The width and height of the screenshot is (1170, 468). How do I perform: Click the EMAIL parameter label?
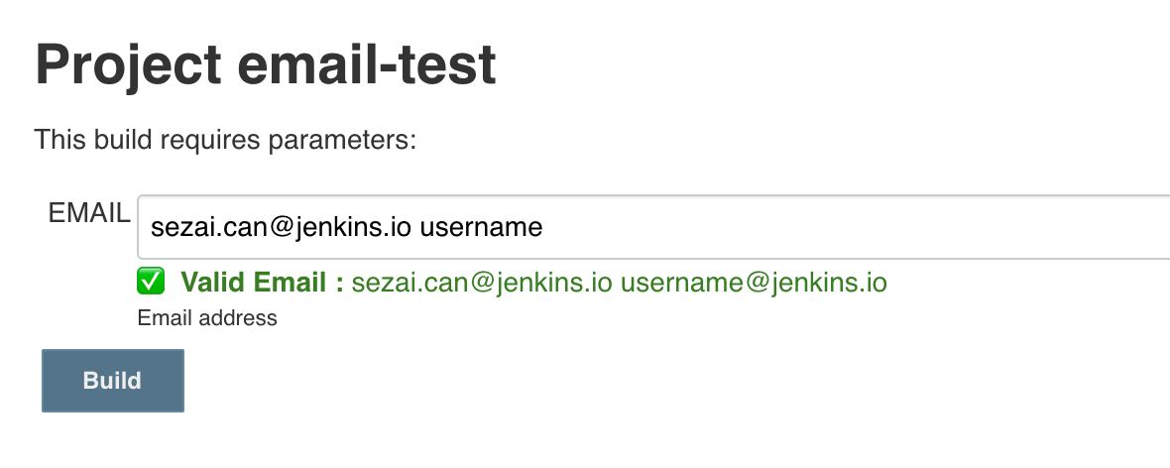pyautogui.click(x=89, y=213)
